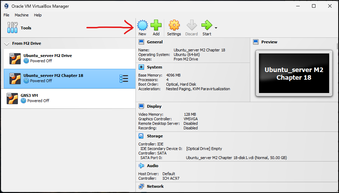Click OS icon of GNS3 VM
This screenshot has height=193, width=339.
[12, 99]
